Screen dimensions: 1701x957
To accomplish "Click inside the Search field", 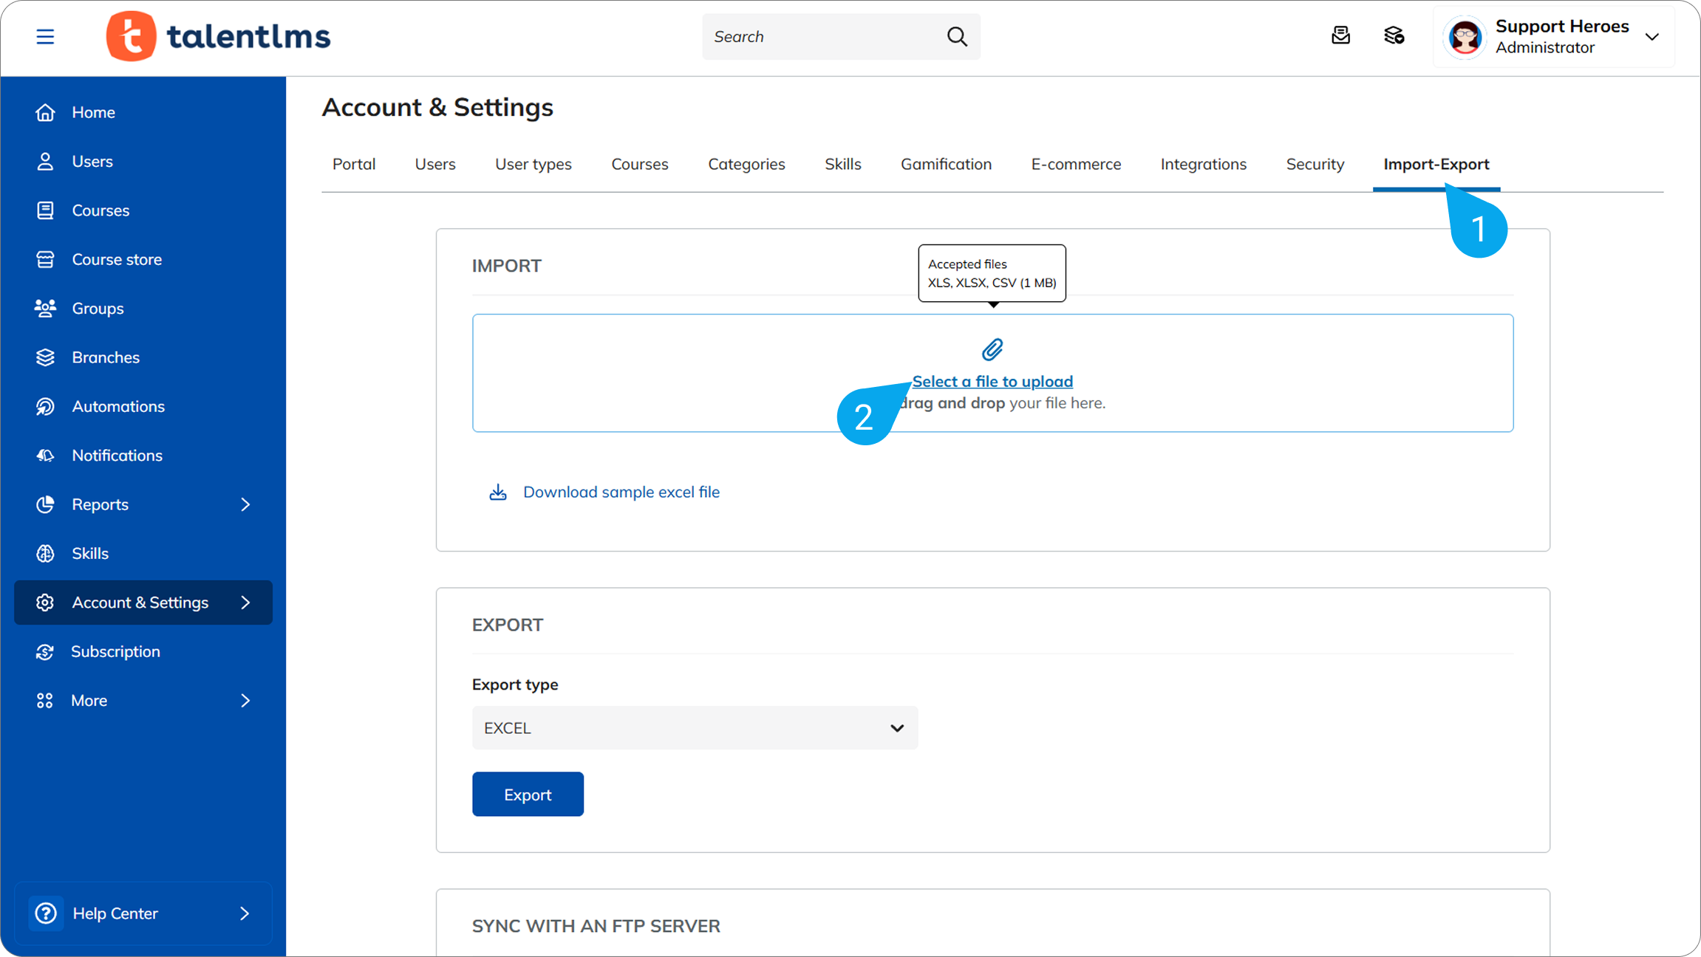I will [813, 36].
